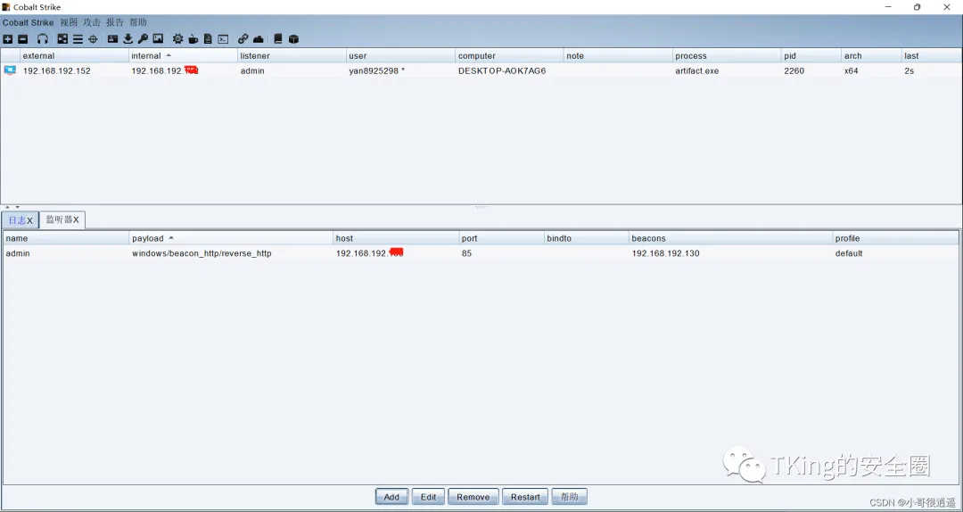Open the 视图 menu
Viewport: 963px width, 512px height.
coord(69,22)
